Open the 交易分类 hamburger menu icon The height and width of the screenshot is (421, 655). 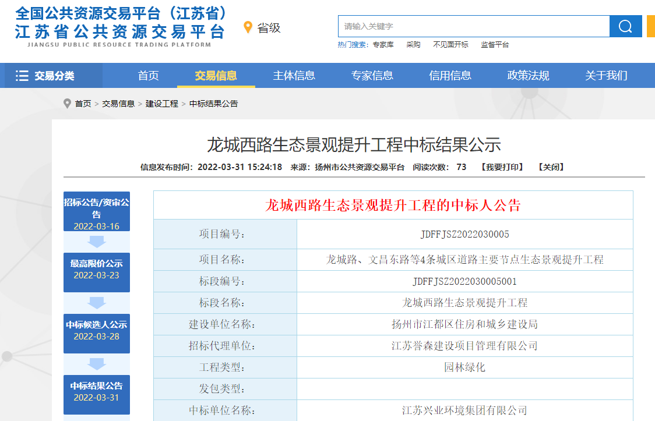click(x=22, y=76)
